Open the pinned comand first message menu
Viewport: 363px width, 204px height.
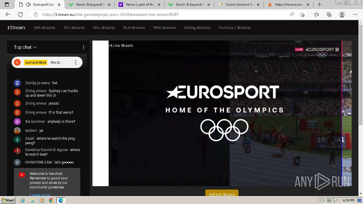(x=75, y=62)
